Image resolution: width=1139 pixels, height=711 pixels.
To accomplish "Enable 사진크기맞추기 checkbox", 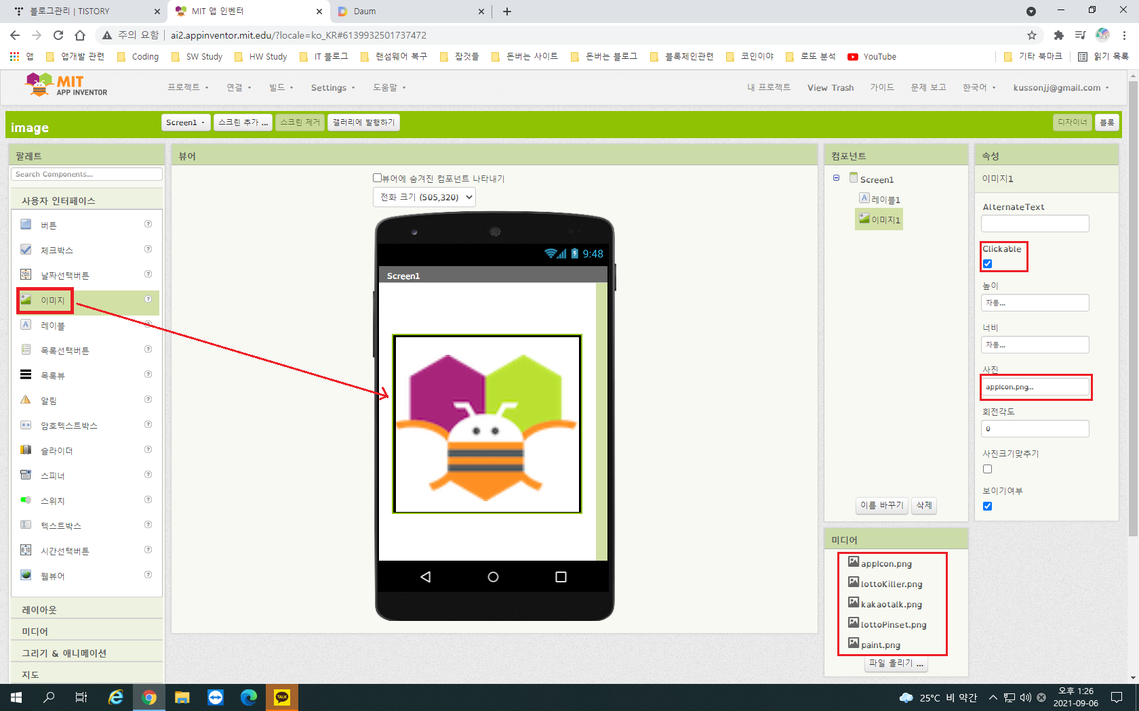I will [987, 469].
